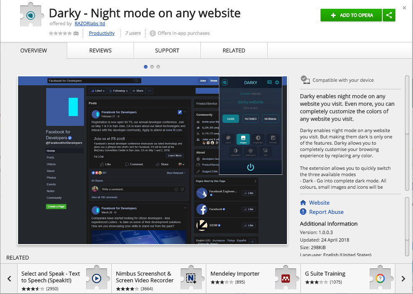Click the colors palette icon in Darky popup
Image resolution: width=413 pixels, height=294 pixels.
229,139
